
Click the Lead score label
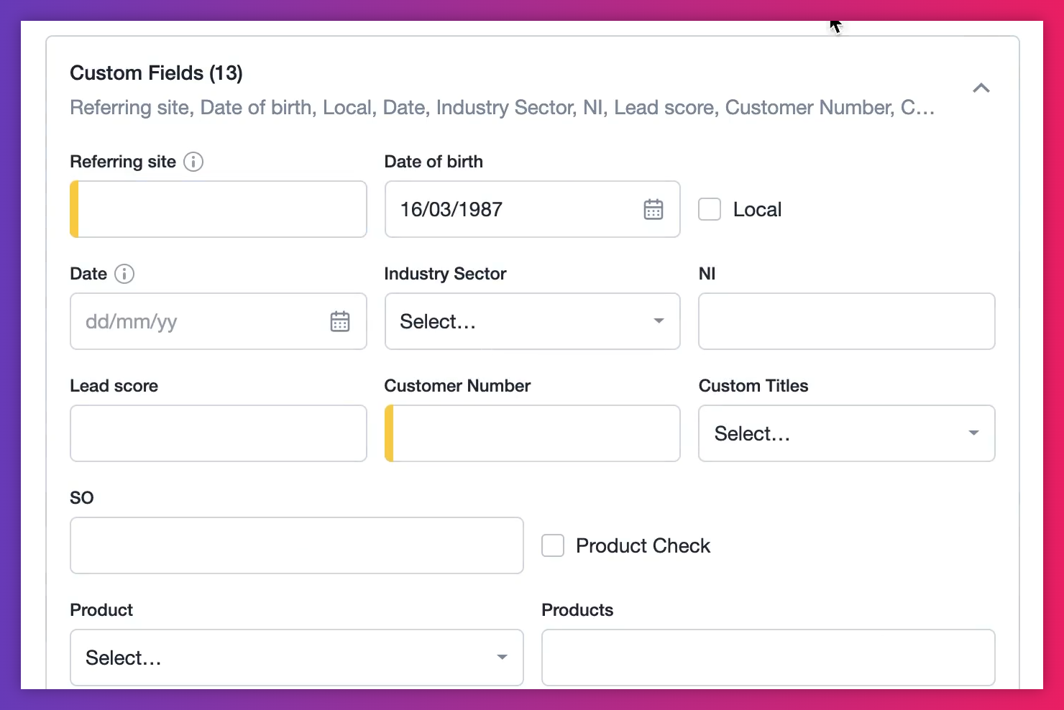[x=114, y=386]
